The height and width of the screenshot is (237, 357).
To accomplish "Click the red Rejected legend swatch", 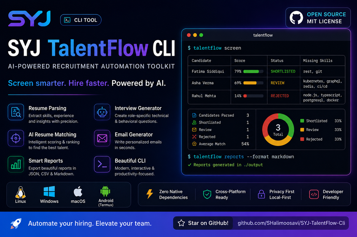I will 302,139.
